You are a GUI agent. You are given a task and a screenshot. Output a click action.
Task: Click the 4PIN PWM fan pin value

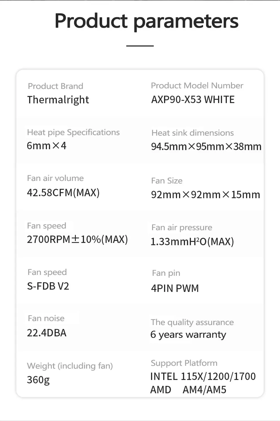click(175, 288)
